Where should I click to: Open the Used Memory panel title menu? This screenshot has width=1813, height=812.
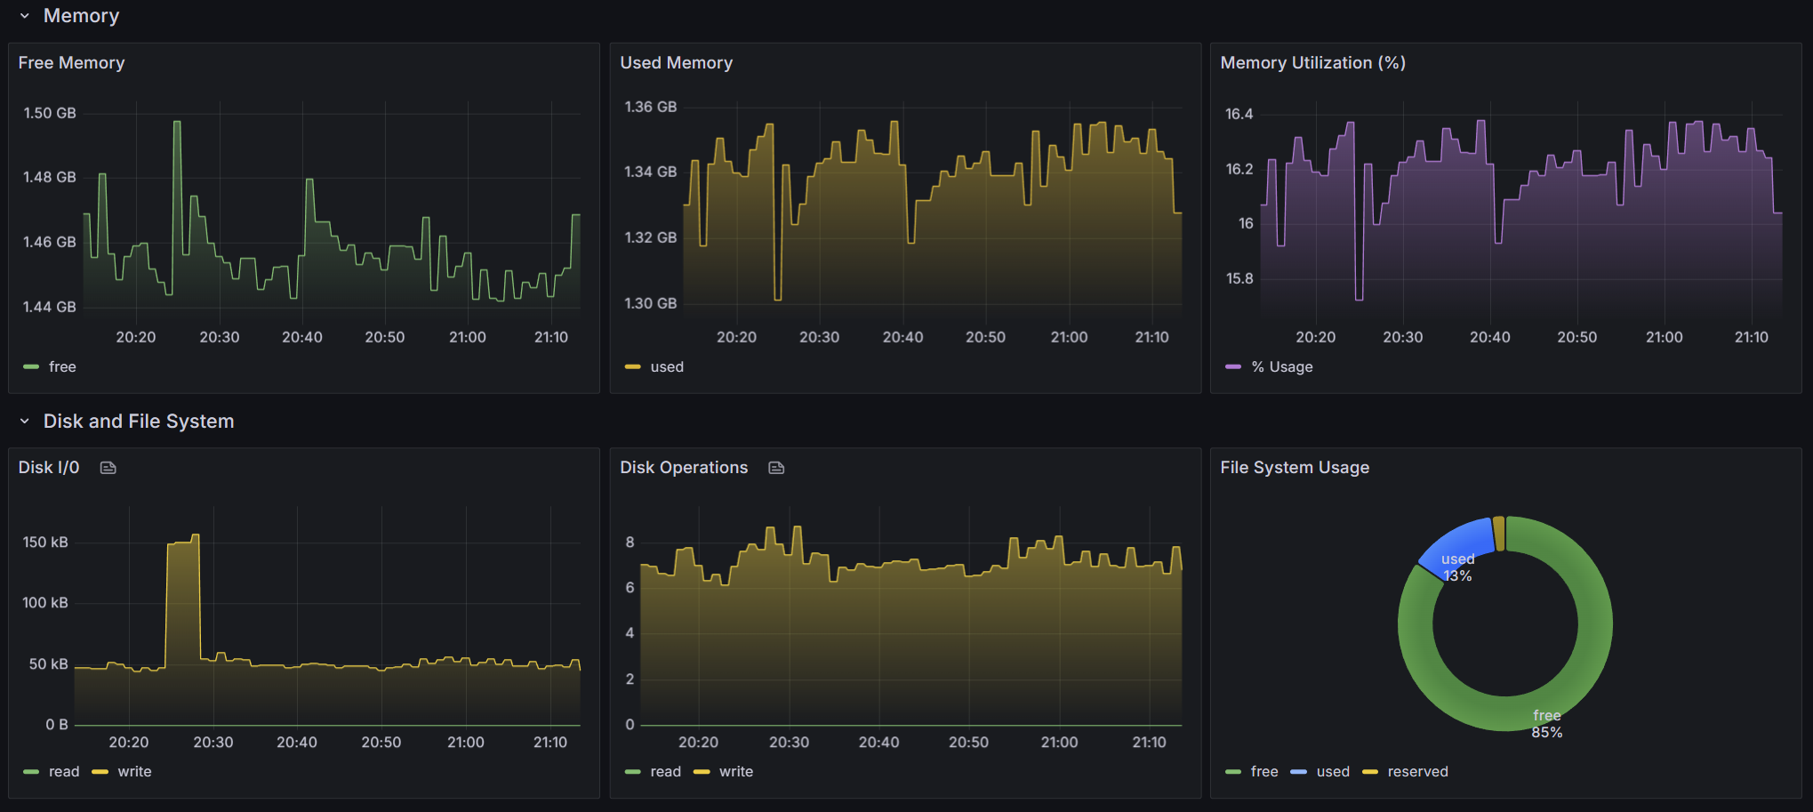pos(676,63)
